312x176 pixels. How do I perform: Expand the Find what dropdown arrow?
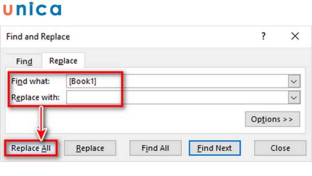pos(294,81)
